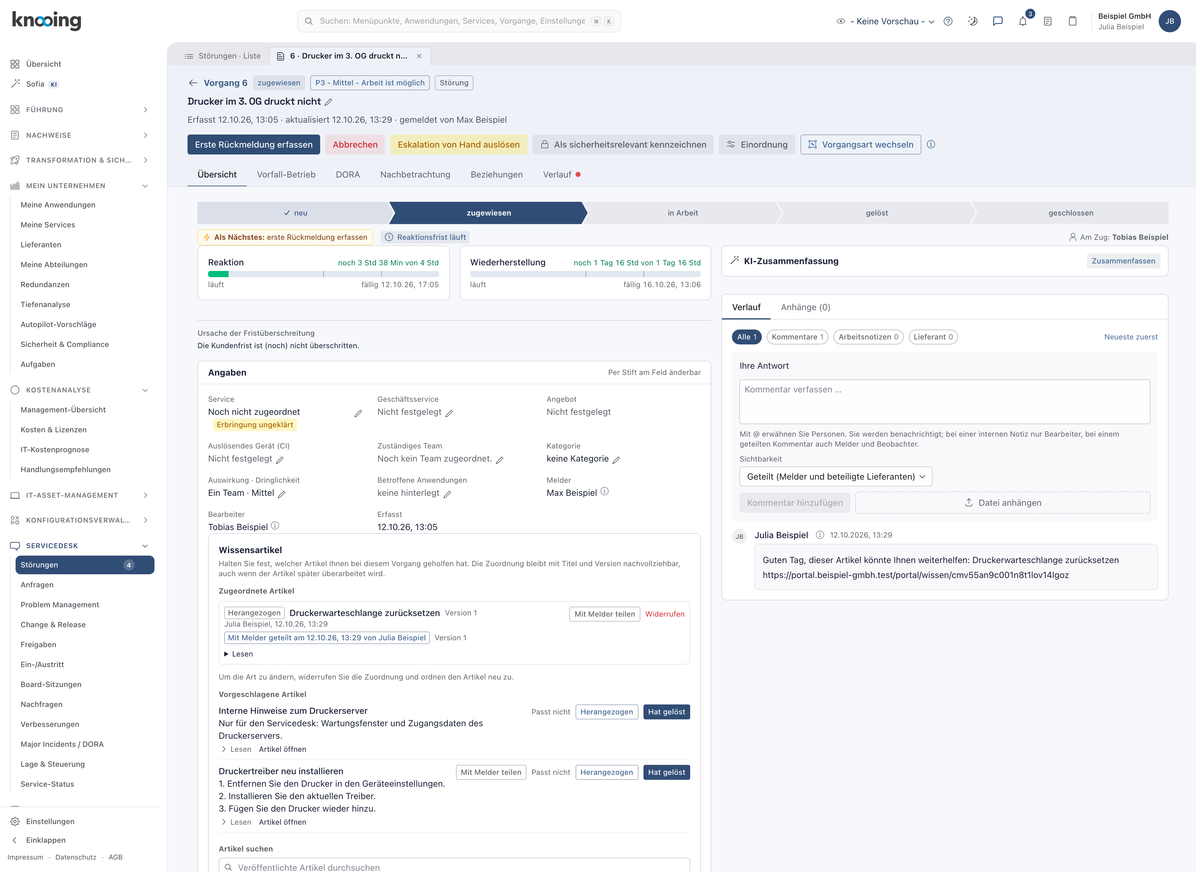
Task: Click the red Widerrufen link
Action: [665, 614]
